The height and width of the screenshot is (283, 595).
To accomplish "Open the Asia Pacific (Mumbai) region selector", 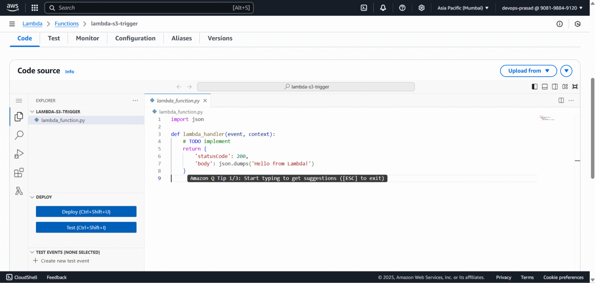I will 463,7.
